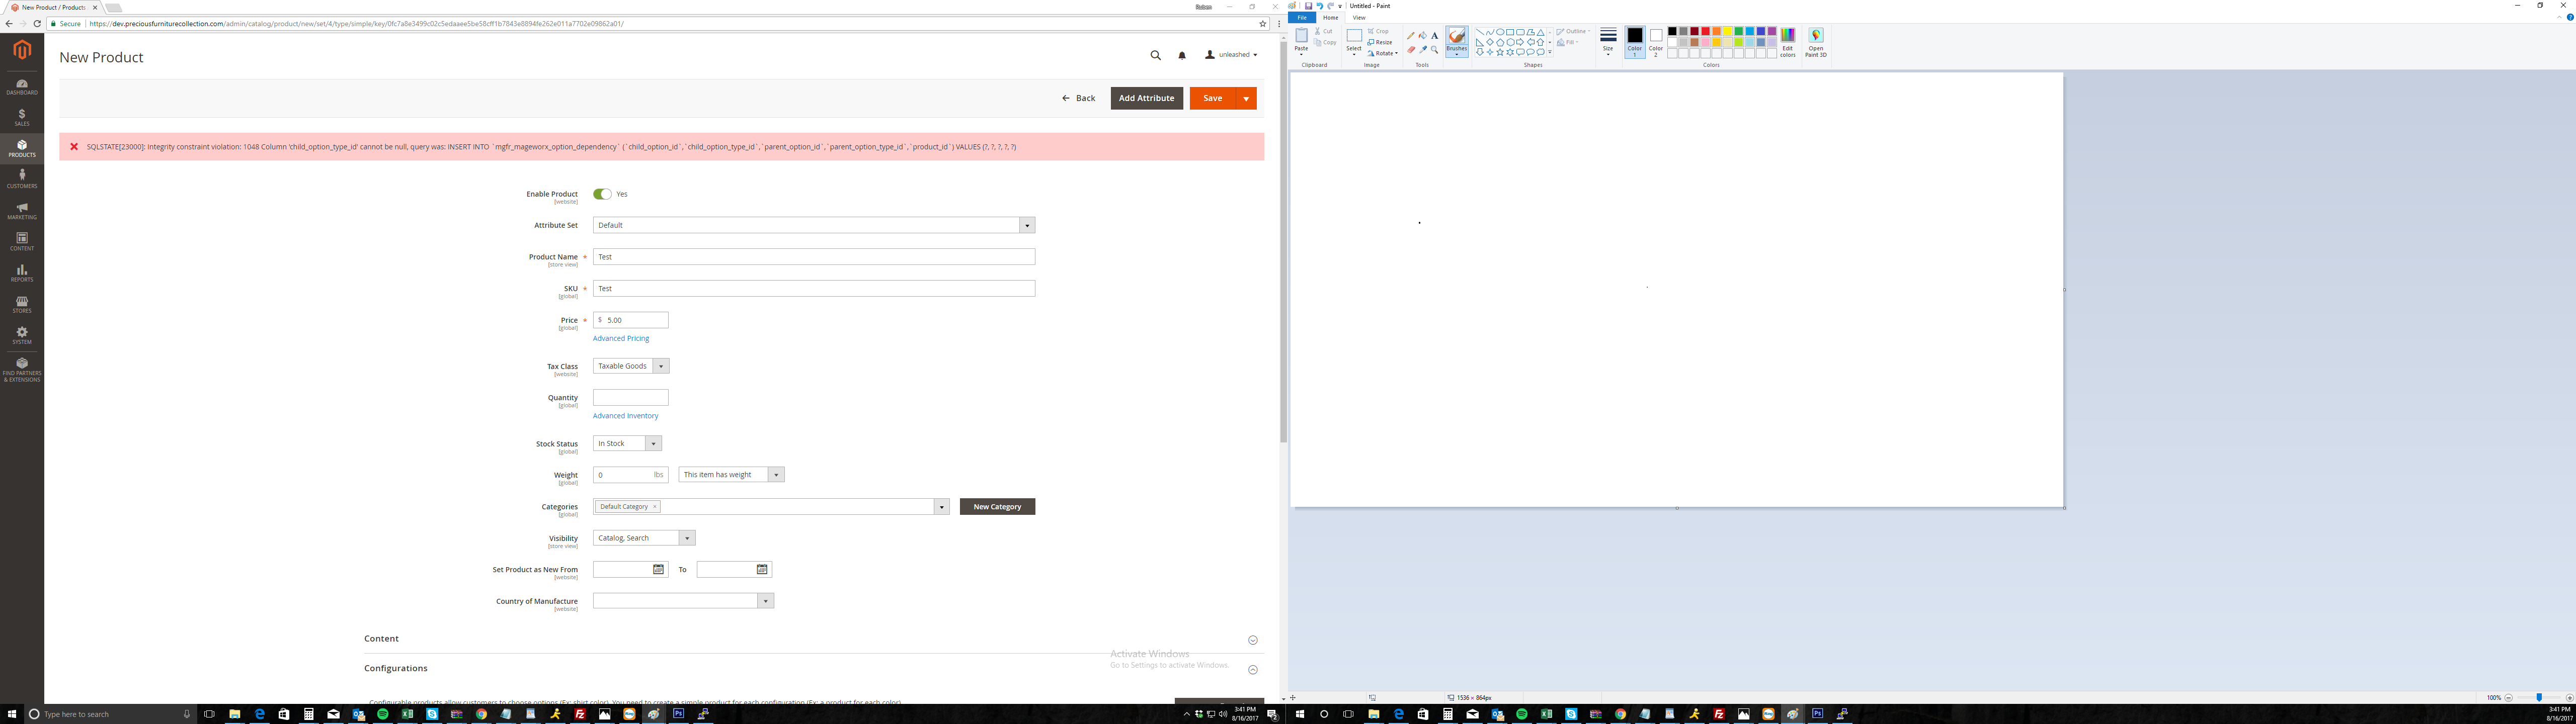Pick the red color swatch in Paint
The image size is (2576, 724).
(x=1705, y=31)
